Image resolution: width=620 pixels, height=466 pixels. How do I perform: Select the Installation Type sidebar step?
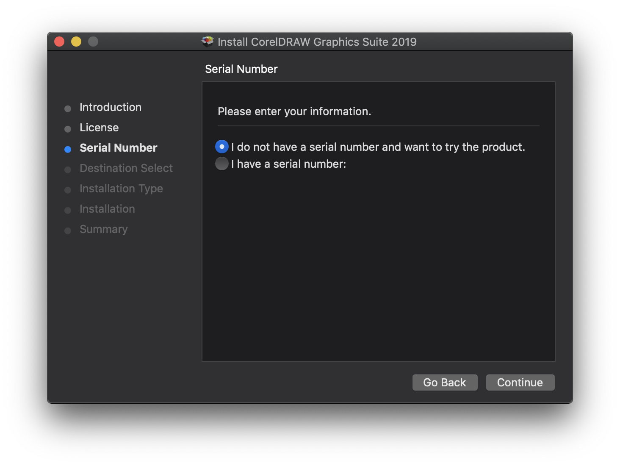pos(121,189)
